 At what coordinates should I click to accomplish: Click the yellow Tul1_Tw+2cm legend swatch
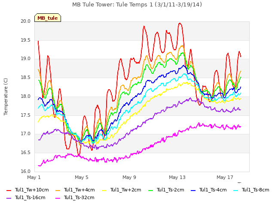tap(104, 191)
